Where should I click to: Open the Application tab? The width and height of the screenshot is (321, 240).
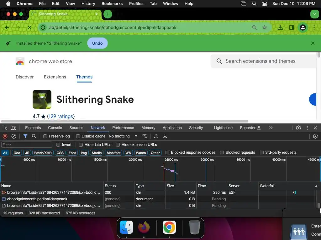pyautogui.click(x=172, y=128)
